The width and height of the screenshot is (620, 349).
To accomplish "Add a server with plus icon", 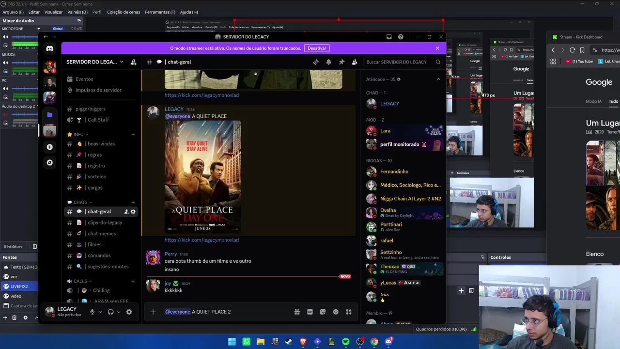I will pos(49,147).
